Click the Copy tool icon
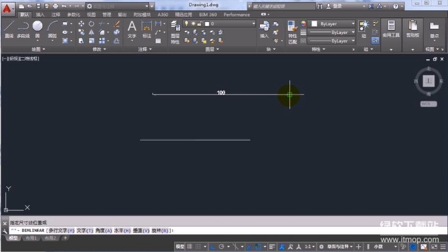The image size is (448, 252). [x=81, y=32]
